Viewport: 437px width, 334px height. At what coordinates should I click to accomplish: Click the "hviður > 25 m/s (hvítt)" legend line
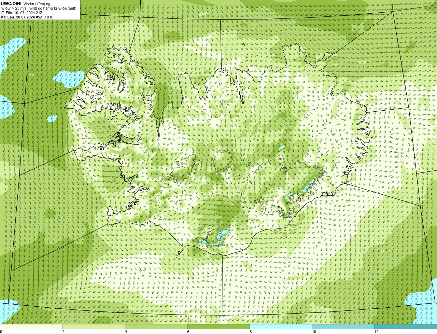pos(38,8)
